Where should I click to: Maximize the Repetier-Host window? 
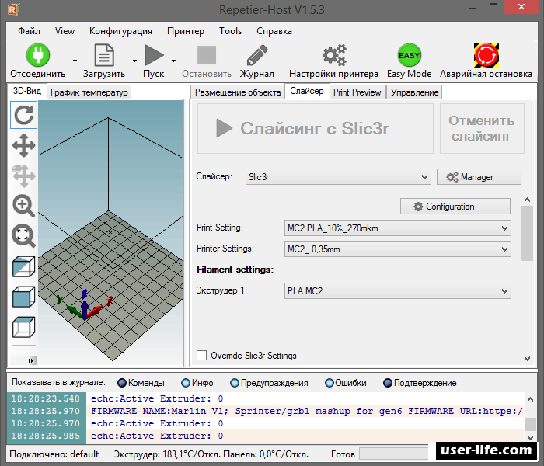(493, 6)
